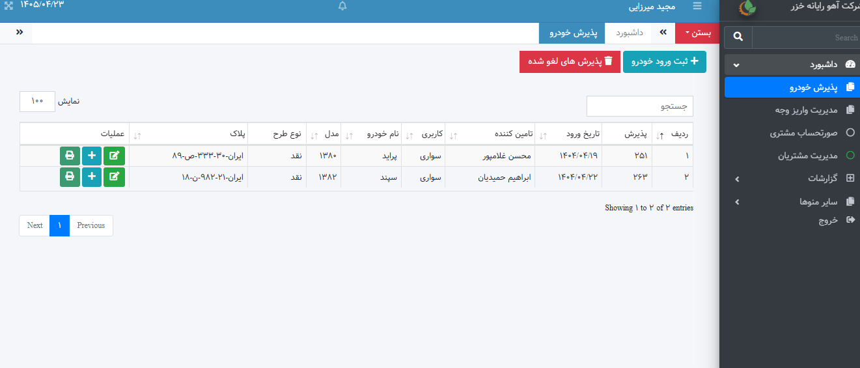860x368 pixels.
Task: Expand the سایر منوها sidebar menu
Action: 792,202
